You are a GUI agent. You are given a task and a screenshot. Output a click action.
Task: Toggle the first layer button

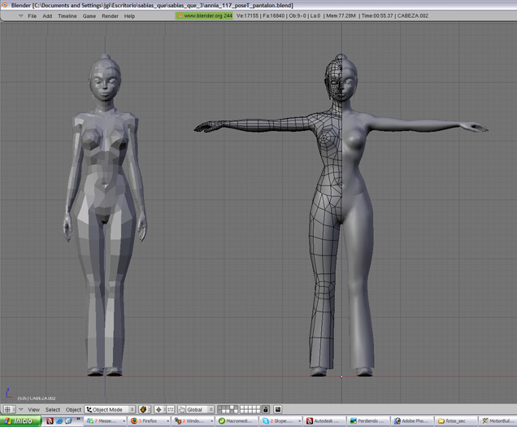click(219, 407)
